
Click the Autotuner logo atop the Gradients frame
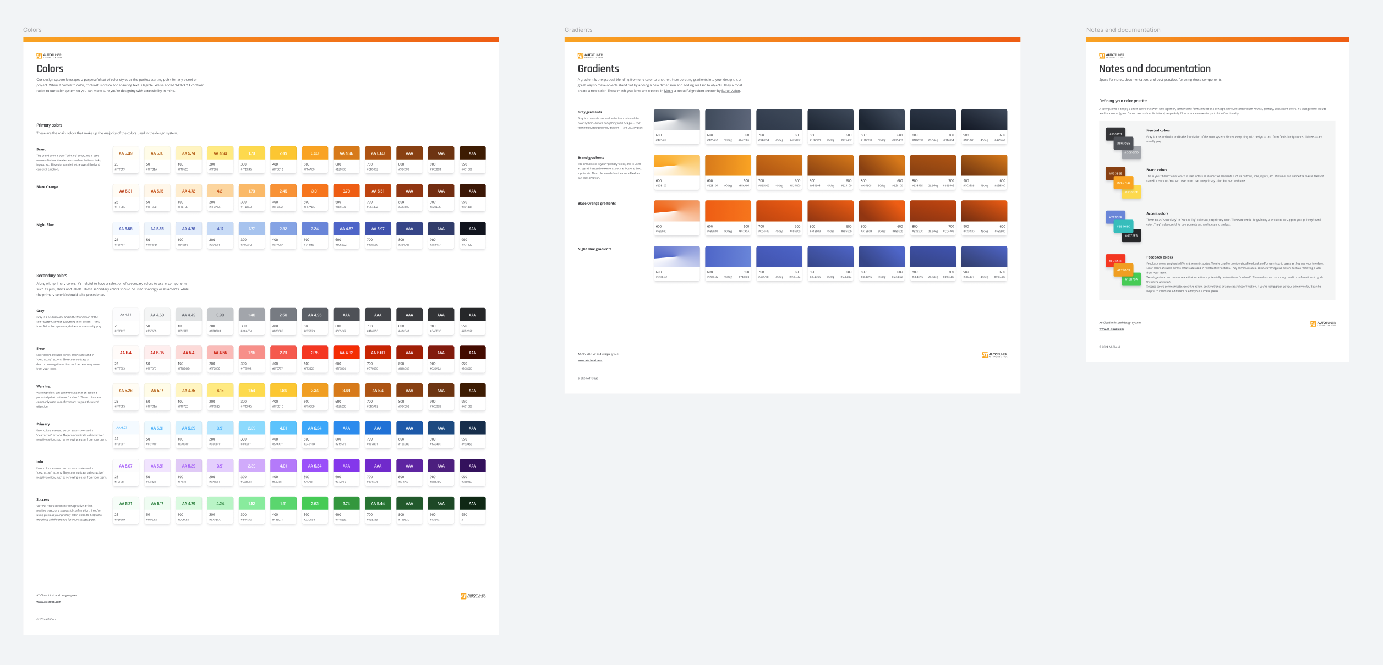pos(590,56)
